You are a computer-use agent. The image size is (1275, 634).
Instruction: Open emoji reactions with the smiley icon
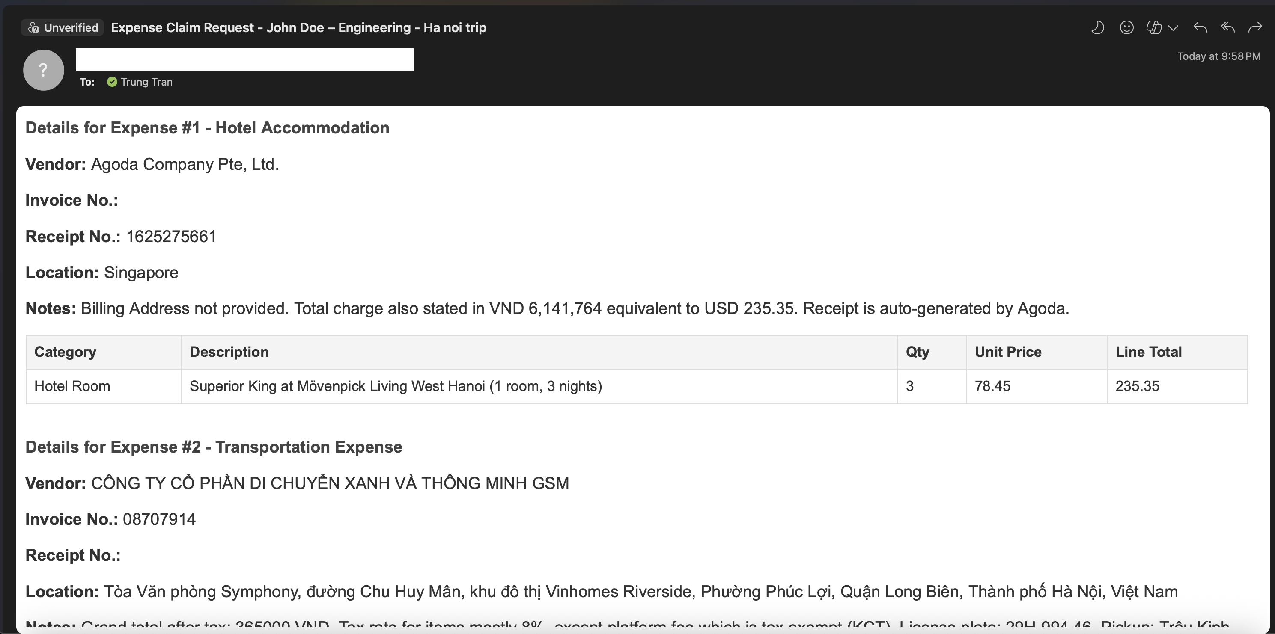coord(1126,27)
